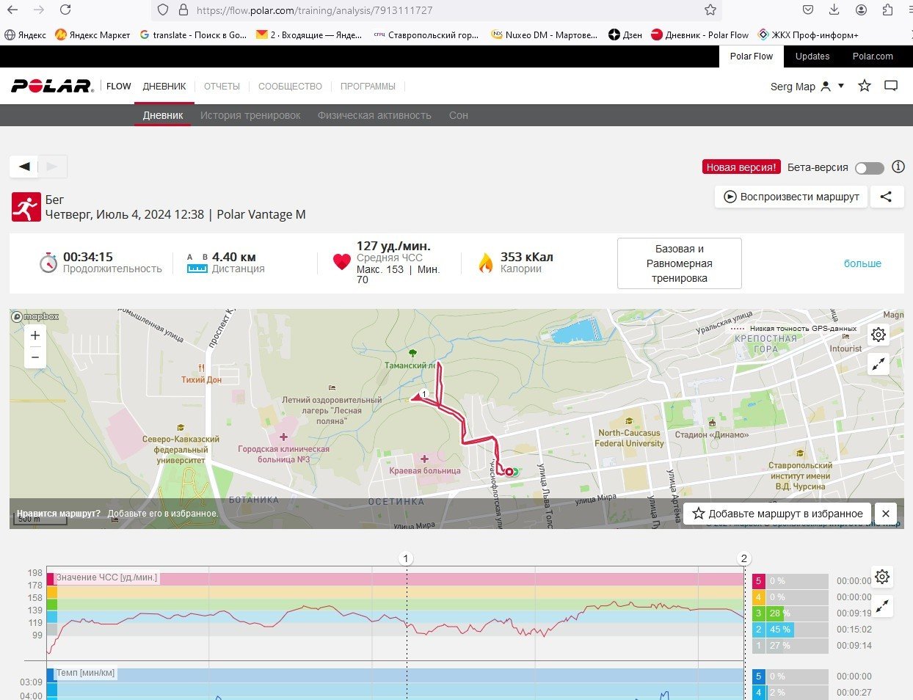The width and height of the screenshot is (913, 700).
Task: Click heart rate zone 3 green swatch
Action: [x=759, y=613]
